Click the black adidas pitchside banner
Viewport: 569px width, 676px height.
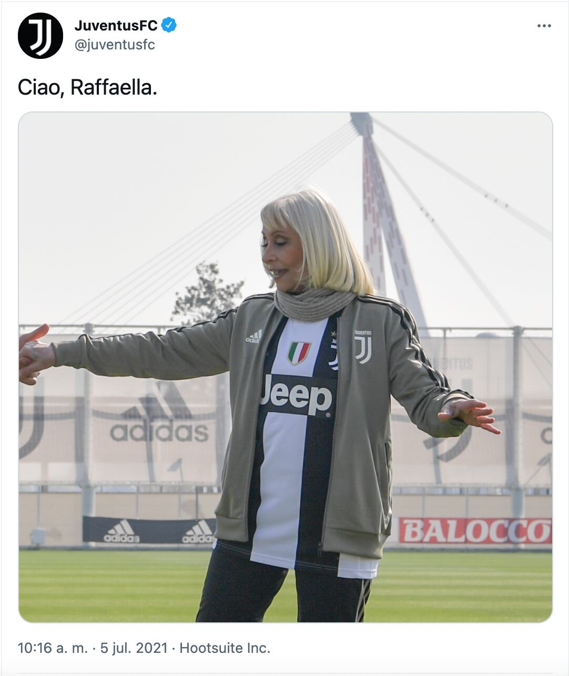(x=149, y=530)
